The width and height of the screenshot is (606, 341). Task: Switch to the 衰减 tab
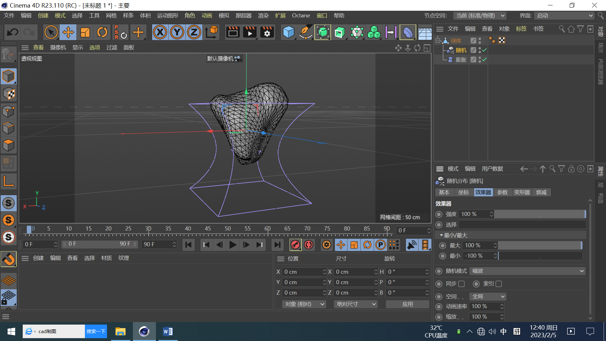pyautogui.click(x=541, y=192)
